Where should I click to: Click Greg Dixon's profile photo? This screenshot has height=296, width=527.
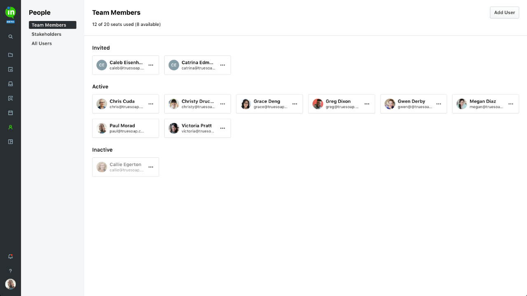click(x=317, y=104)
